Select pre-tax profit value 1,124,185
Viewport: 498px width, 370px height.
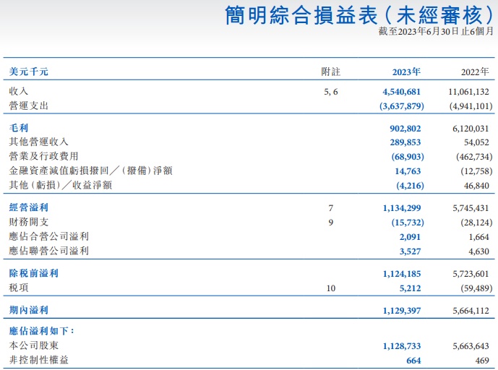[402, 274]
